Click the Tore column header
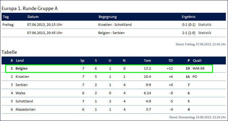 tap(147, 60)
